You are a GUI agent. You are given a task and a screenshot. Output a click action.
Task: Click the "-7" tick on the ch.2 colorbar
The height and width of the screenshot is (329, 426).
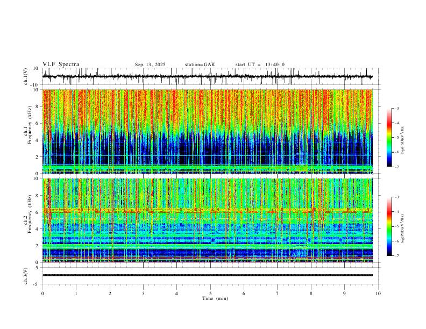[396, 256]
